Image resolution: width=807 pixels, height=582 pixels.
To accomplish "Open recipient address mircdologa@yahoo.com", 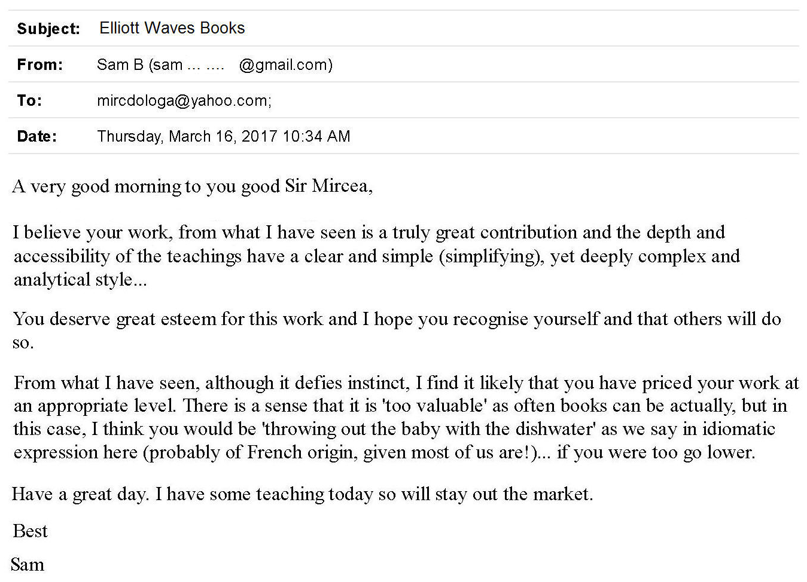I will (x=184, y=100).
